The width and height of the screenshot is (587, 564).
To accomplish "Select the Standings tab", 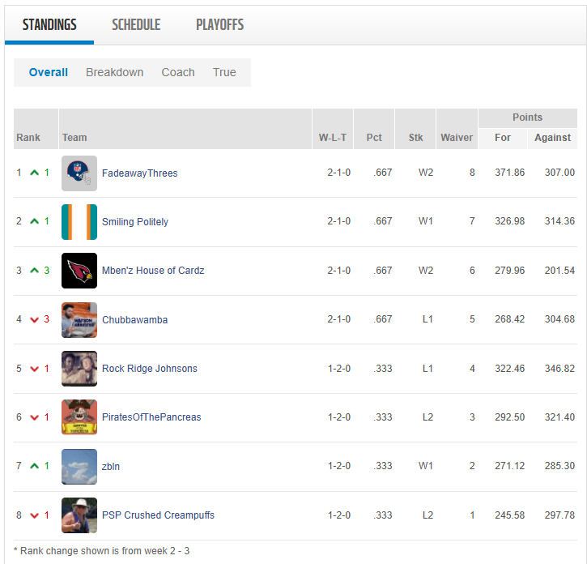I will (x=49, y=25).
